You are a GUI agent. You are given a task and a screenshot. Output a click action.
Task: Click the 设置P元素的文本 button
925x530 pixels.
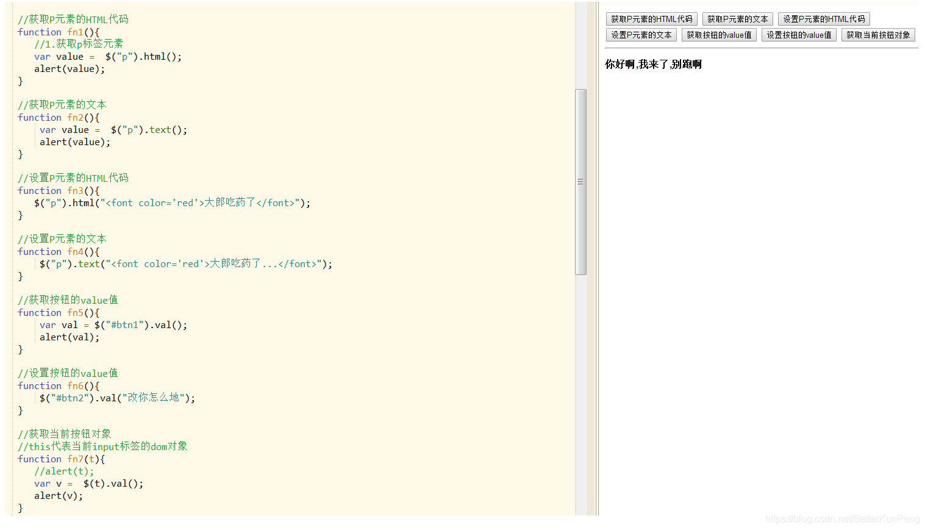(x=641, y=35)
